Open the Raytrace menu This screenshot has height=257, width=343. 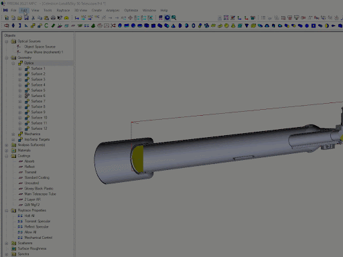point(63,10)
